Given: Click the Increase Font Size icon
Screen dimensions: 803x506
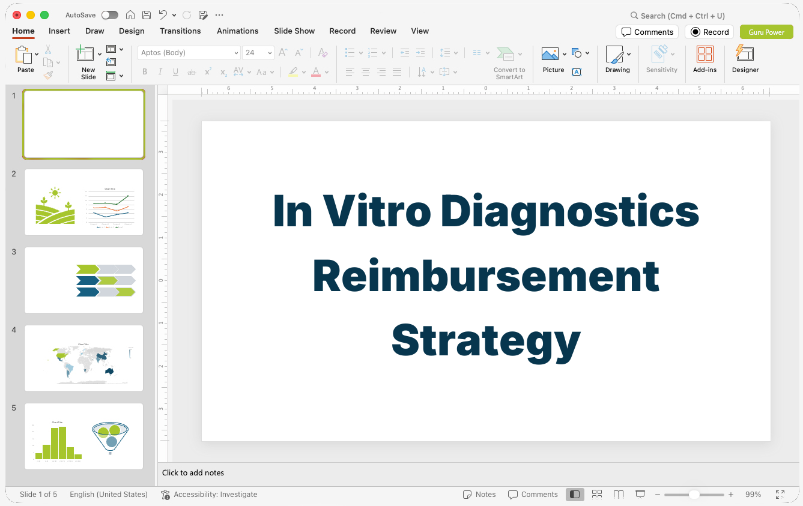Looking at the screenshot, I should pos(283,53).
